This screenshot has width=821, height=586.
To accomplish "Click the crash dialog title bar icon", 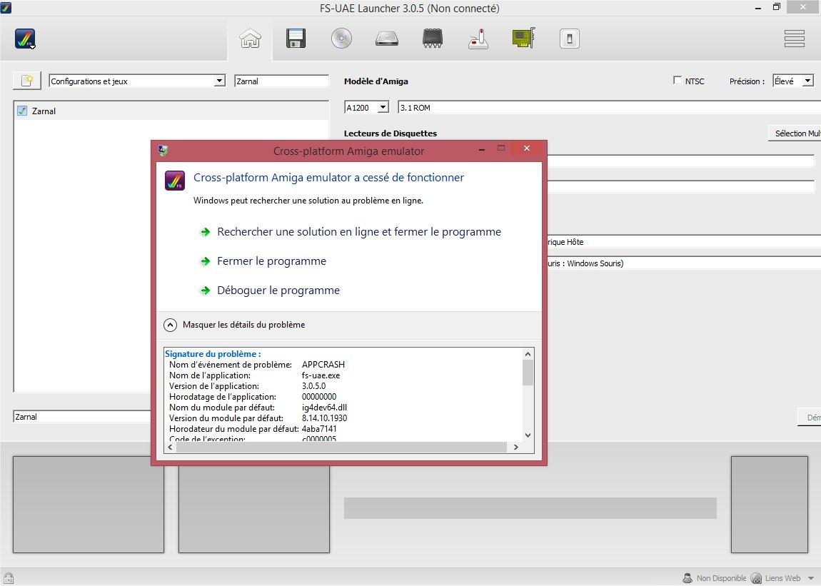I will coord(163,151).
